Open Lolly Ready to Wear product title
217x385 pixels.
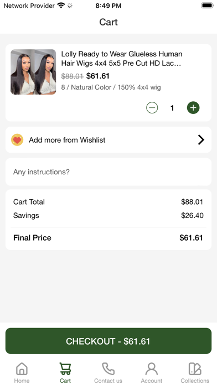[122, 59]
